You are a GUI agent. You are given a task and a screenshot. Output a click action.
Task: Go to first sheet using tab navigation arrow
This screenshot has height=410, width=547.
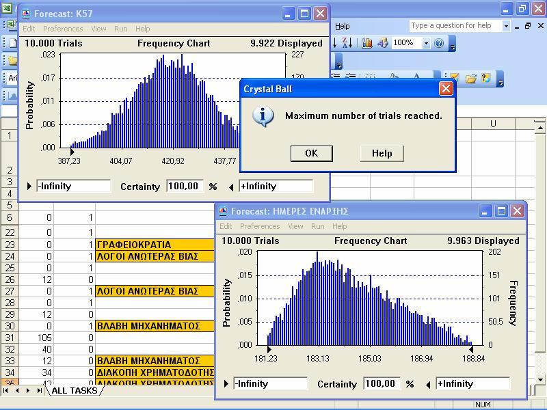click(5, 390)
